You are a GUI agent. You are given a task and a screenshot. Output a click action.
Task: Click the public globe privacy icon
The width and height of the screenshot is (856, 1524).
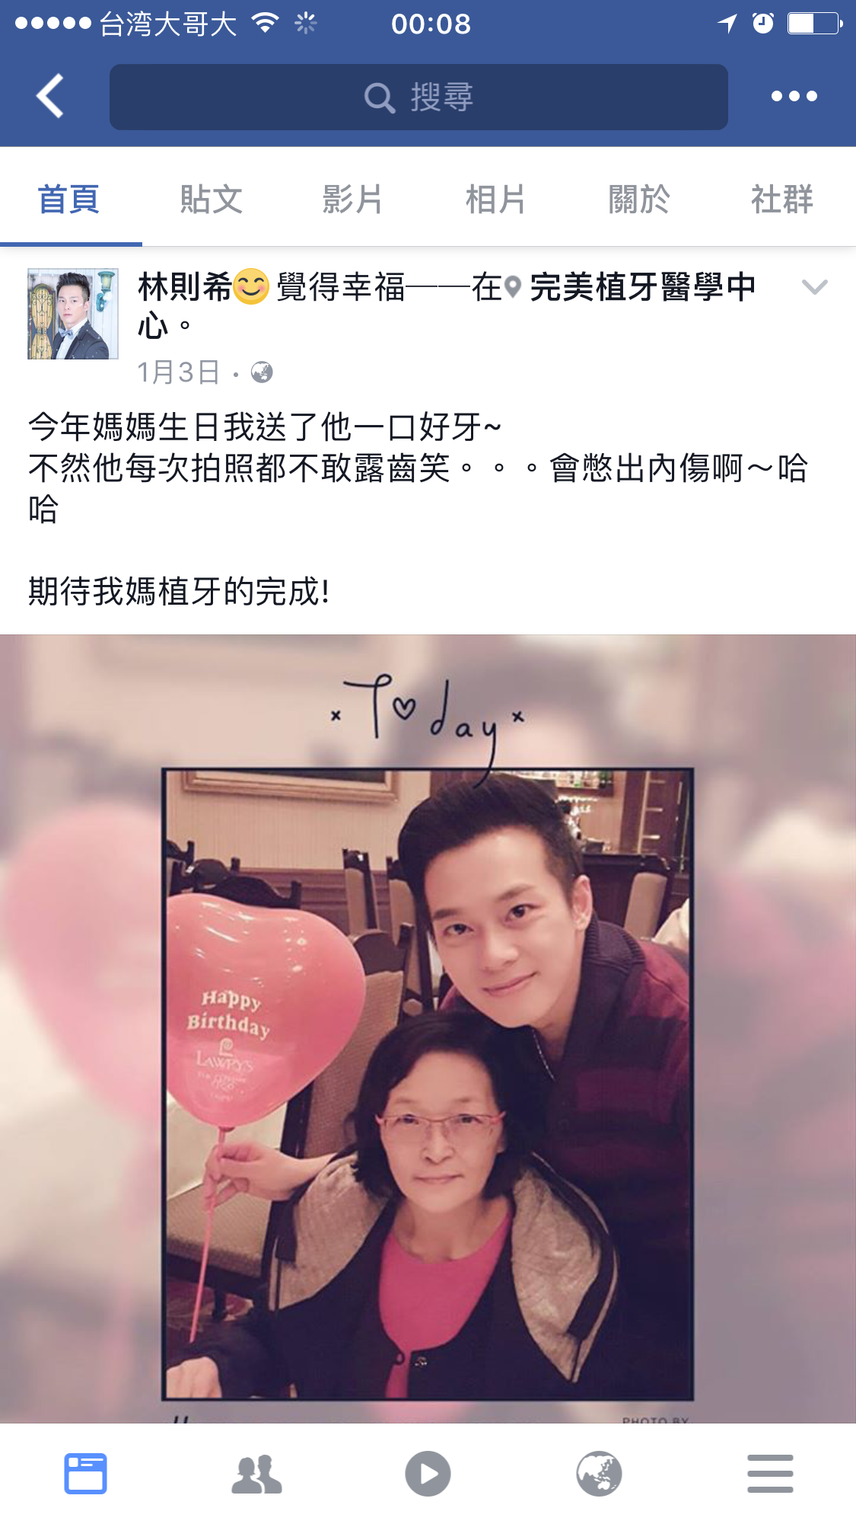click(x=262, y=372)
